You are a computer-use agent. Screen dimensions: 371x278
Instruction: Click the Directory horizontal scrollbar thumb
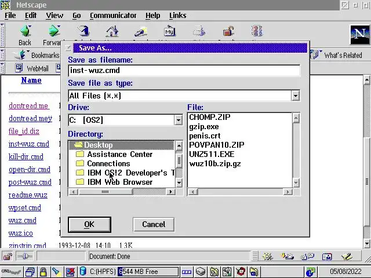[106, 192]
